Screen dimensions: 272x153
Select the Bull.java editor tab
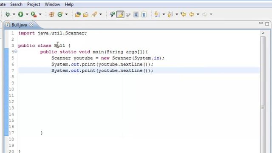pos(19,25)
